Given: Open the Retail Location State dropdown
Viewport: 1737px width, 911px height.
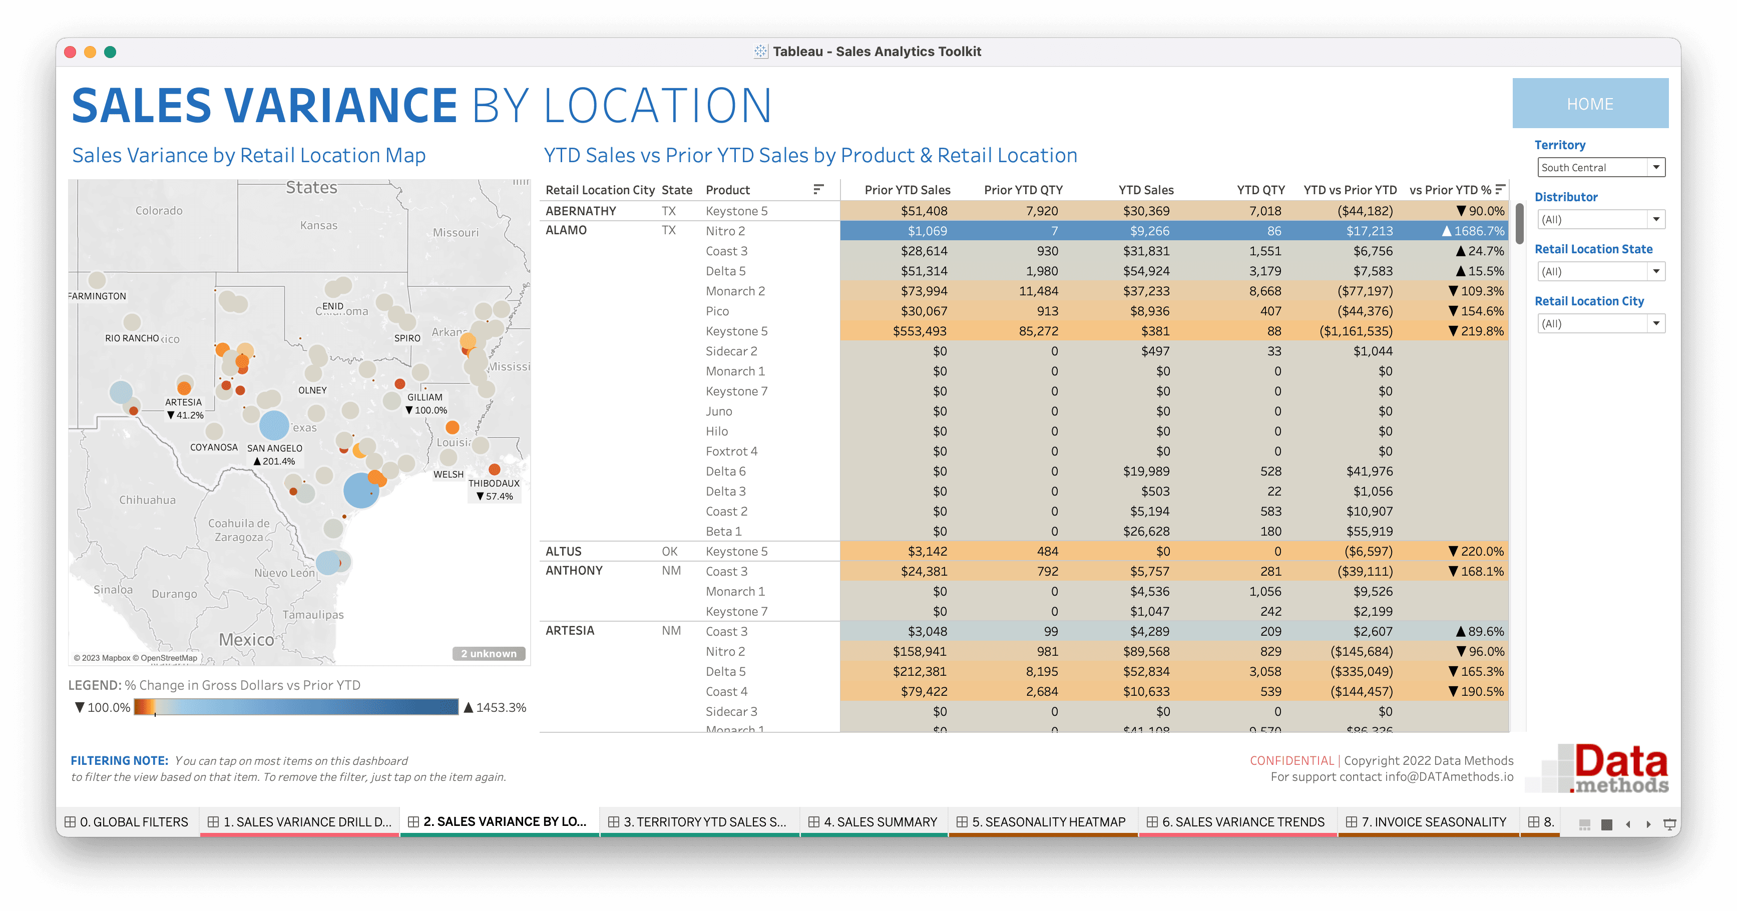Looking at the screenshot, I should click(x=1656, y=271).
